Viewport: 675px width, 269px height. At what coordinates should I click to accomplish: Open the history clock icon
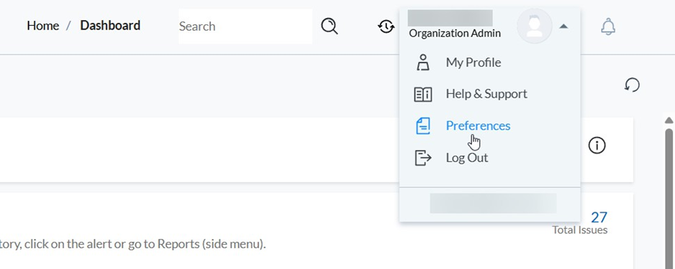(386, 27)
